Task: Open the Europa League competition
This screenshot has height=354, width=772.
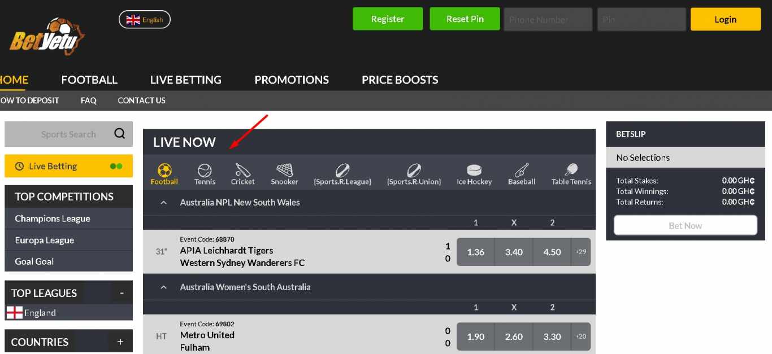Action: pyautogui.click(x=68, y=240)
